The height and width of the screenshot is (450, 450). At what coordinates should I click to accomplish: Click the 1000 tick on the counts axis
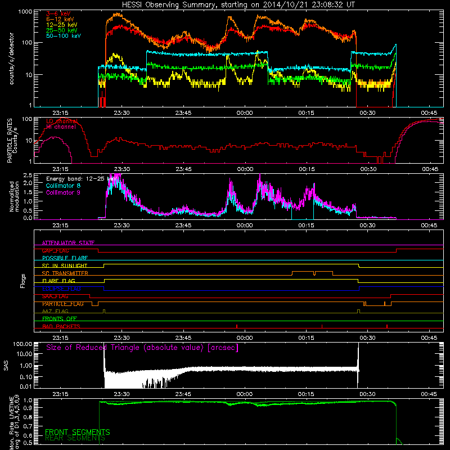point(25,12)
